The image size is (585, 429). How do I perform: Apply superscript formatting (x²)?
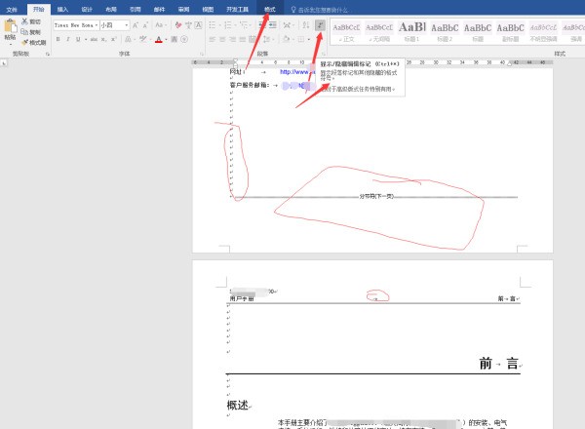tap(114, 39)
